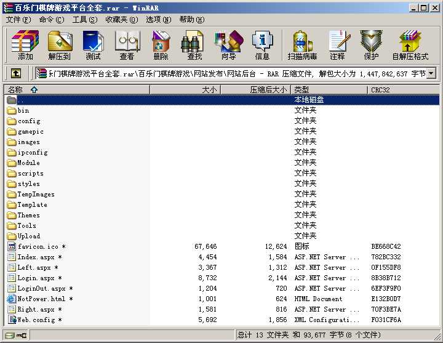
Task: Click packed size value 12,624
Action: coord(276,246)
